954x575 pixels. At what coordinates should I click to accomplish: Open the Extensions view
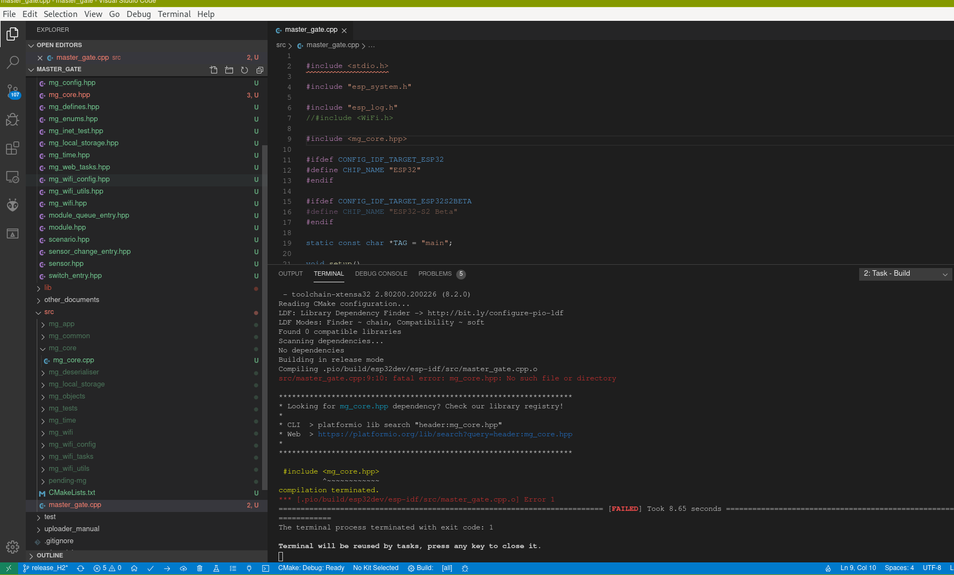[13, 148]
